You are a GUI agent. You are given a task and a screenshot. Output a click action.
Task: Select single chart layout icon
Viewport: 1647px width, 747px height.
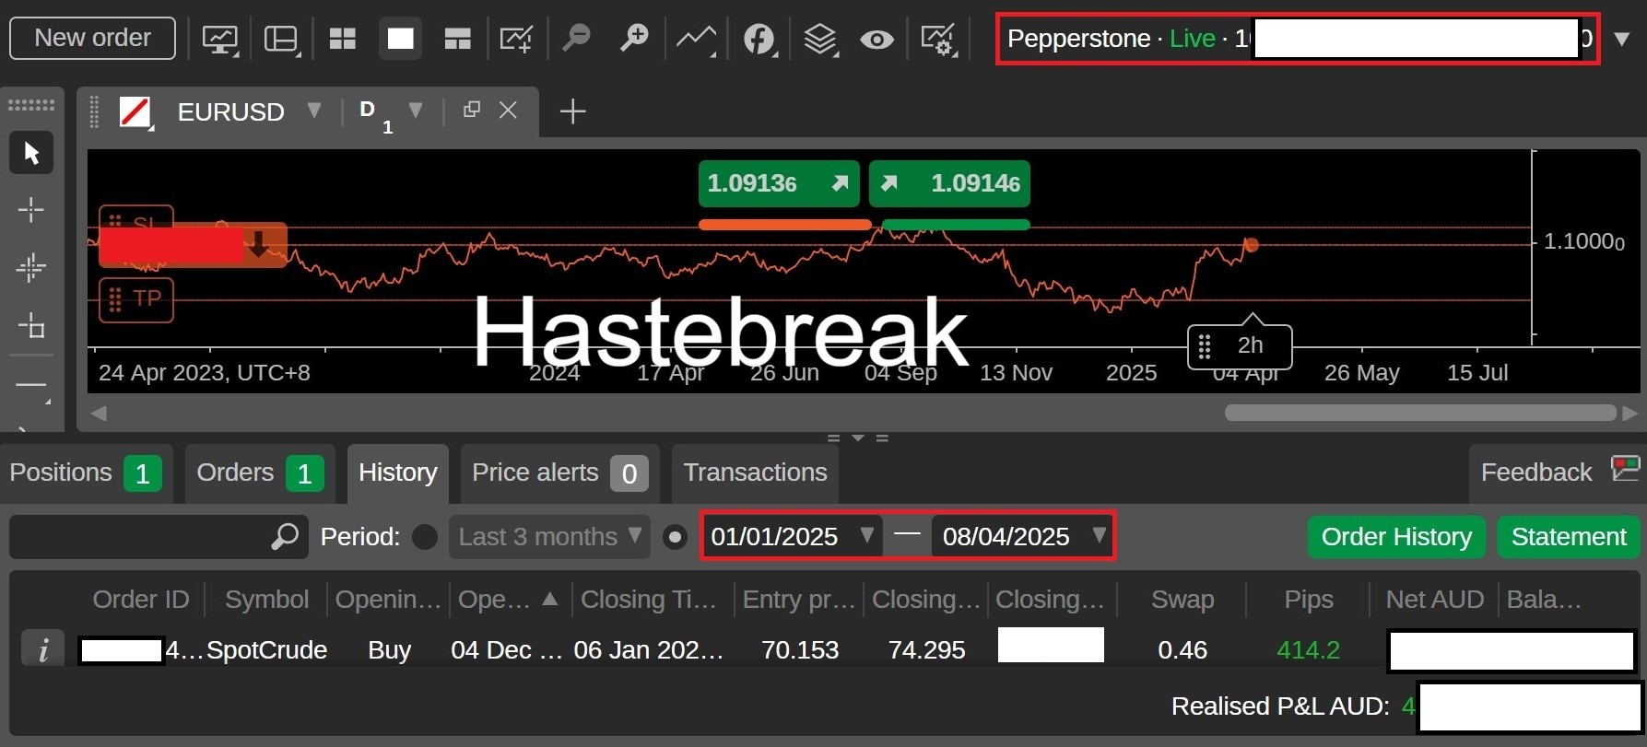click(400, 39)
